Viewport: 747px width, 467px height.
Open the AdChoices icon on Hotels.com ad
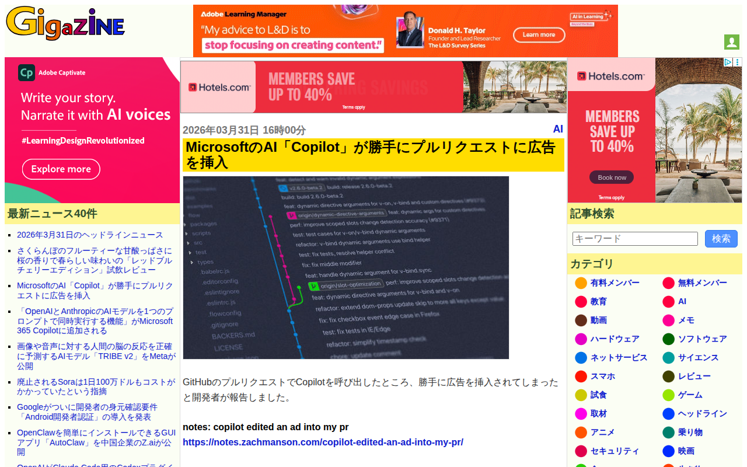(728, 62)
